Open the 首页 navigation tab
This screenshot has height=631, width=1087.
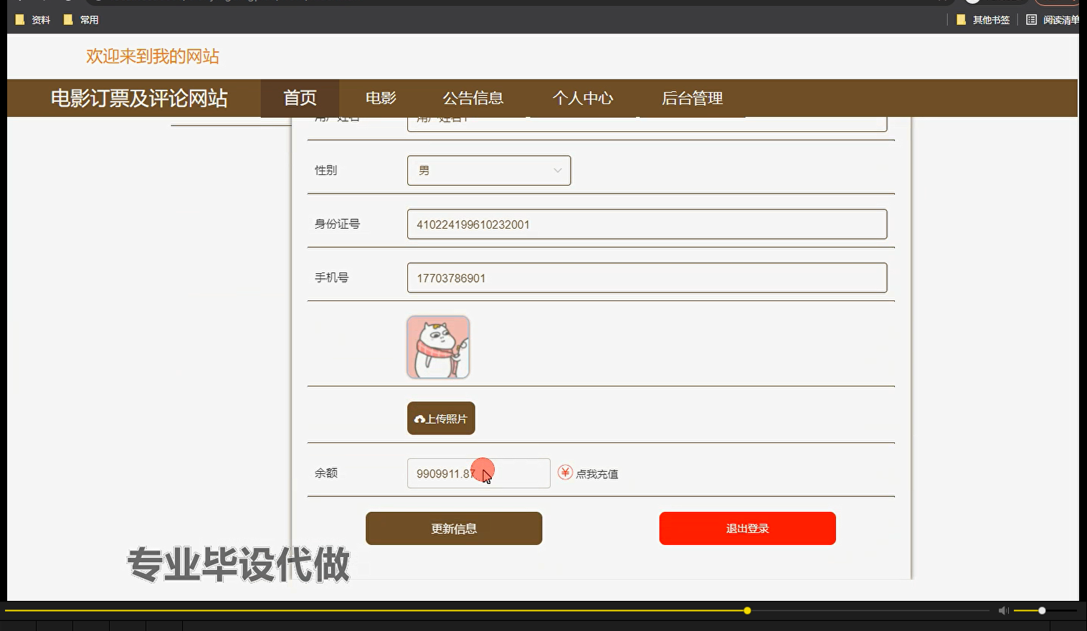pyautogui.click(x=300, y=98)
